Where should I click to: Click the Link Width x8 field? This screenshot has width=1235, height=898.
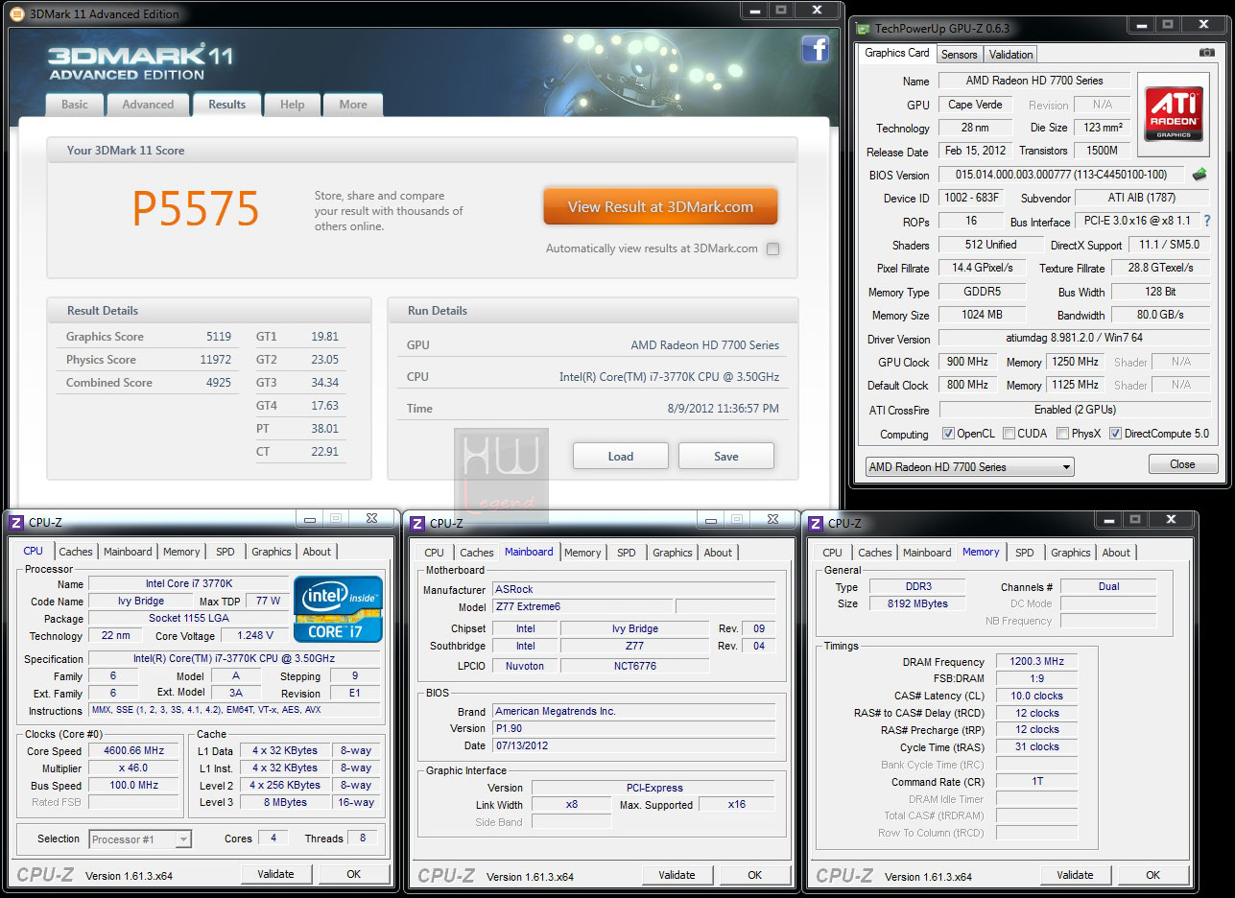click(571, 805)
